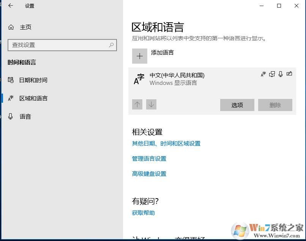Go to 语音 settings page
The image size is (306, 241).
(25, 117)
